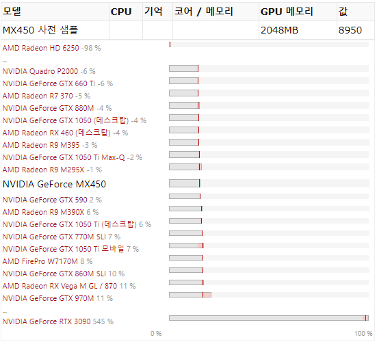Open NVIDIA GeForce GTX 590 link

44,200
